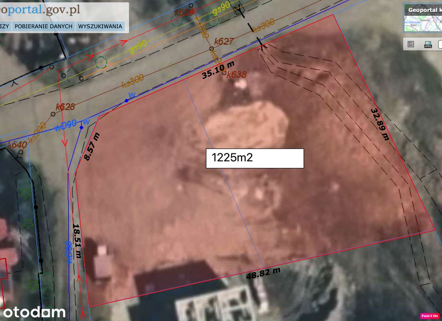Click the otodom logo watermark

35,312
